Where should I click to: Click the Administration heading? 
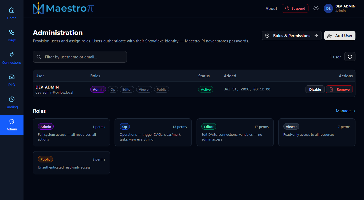[x=58, y=33]
